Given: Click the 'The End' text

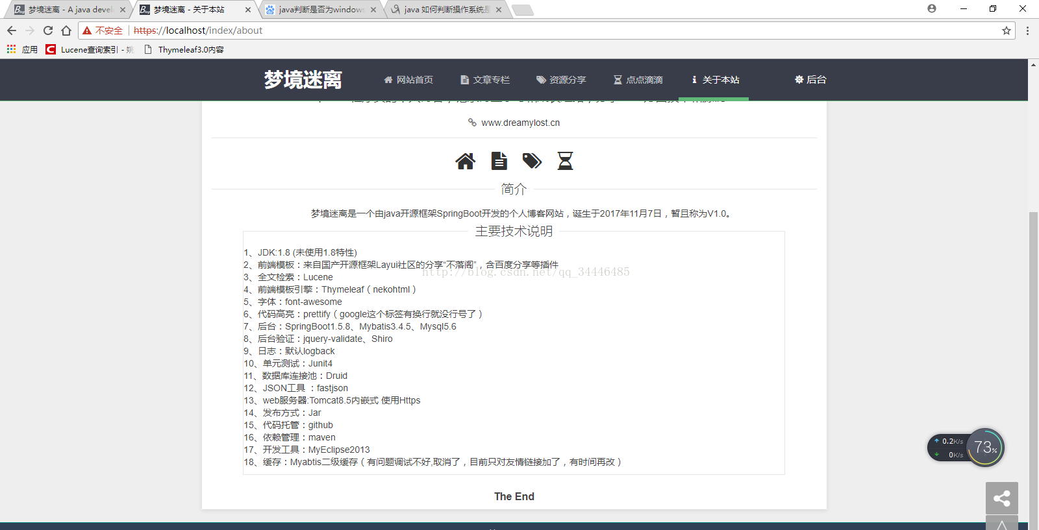Looking at the screenshot, I should pyautogui.click(x=514, y=496).
